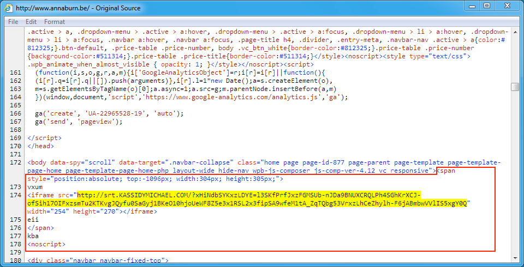Click the 'kba' text on line 177
This screenshot has width=524, height=267.
coord(33,236)
